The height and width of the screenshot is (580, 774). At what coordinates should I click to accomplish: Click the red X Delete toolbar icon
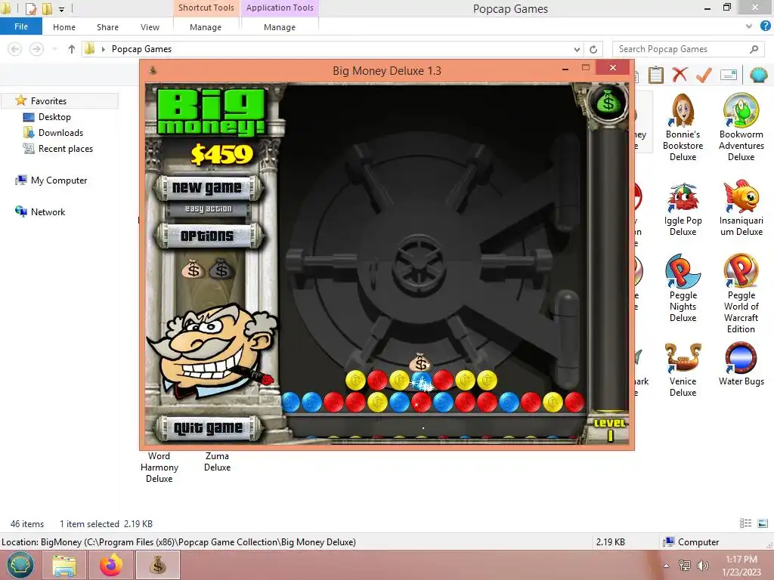click(x=680, y=75)
